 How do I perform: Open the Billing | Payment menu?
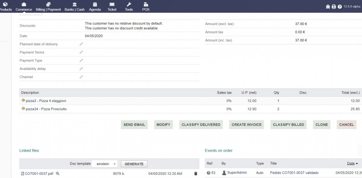pyautogui.click(x=48, y=6)
